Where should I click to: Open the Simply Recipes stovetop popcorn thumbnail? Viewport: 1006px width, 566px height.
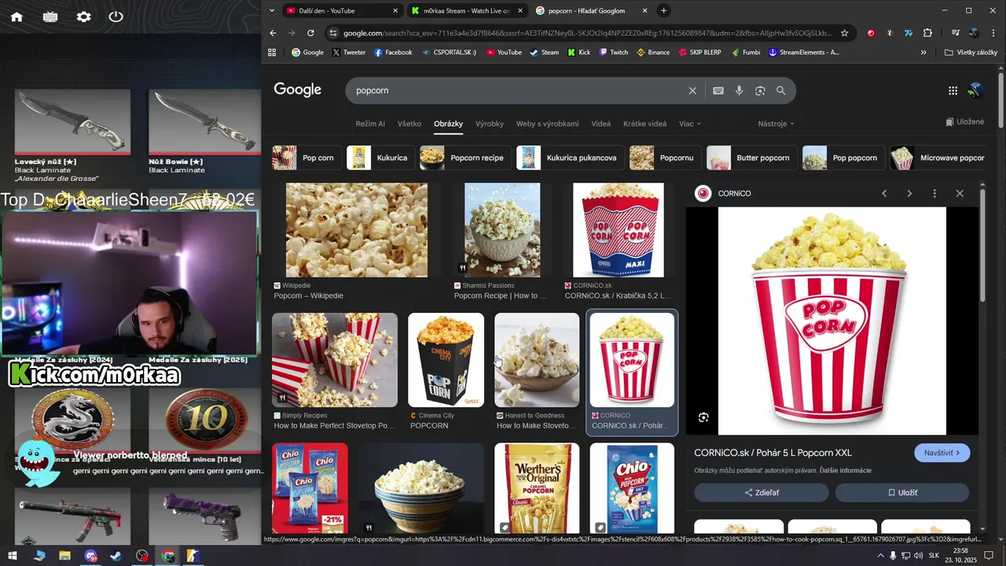pyautogui.click(x=335, y=360)
